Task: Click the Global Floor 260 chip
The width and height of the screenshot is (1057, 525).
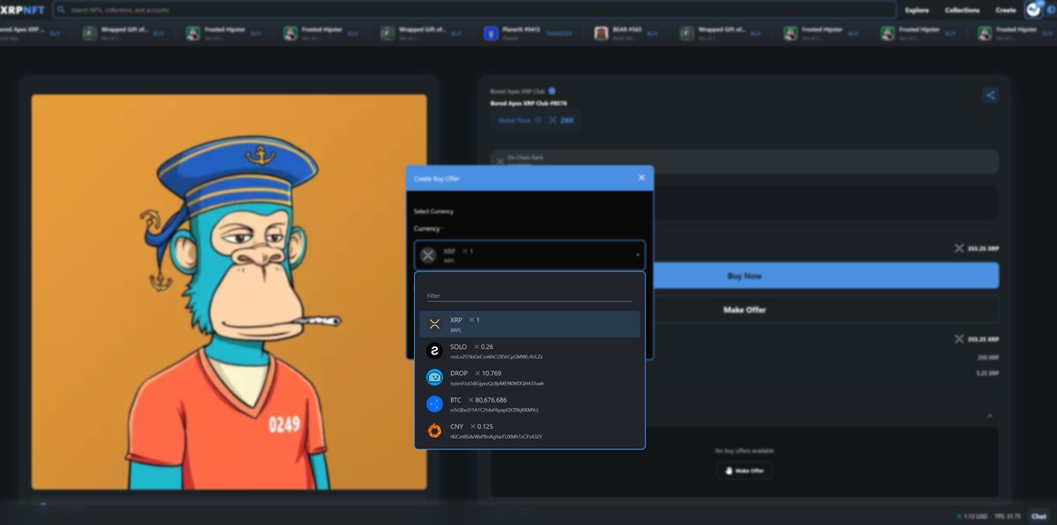Action: [x=535, y=120]
